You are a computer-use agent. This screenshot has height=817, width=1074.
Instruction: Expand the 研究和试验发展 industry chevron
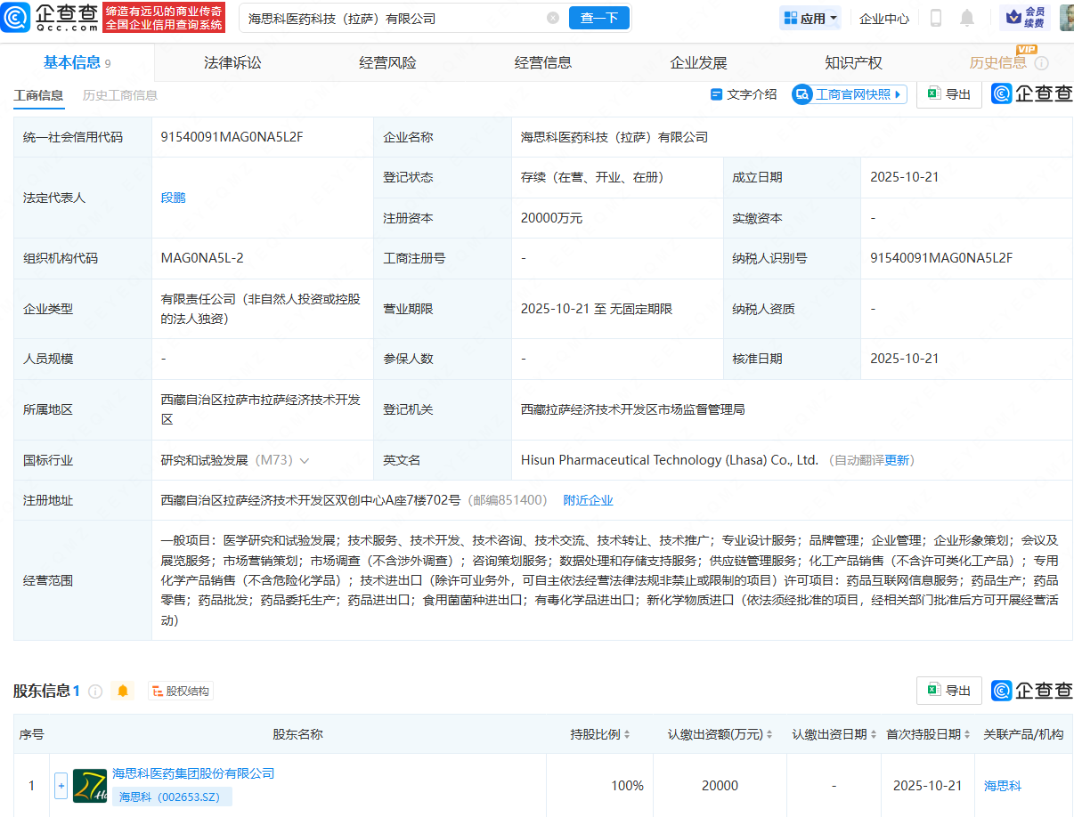(x=305, y=461)
